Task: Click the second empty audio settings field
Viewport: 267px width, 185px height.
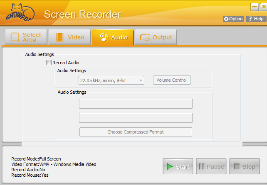Action: click(136, 118)
